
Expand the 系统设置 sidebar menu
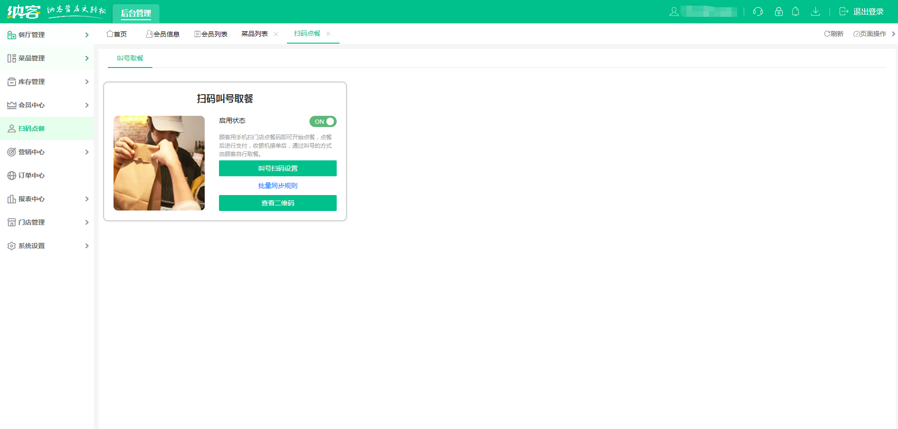(47, 246)
